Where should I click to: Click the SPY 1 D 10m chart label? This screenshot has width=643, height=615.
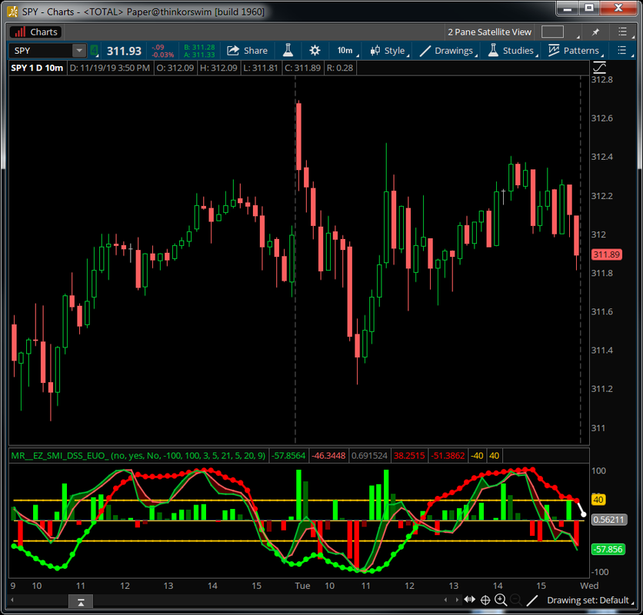point(37,68)
